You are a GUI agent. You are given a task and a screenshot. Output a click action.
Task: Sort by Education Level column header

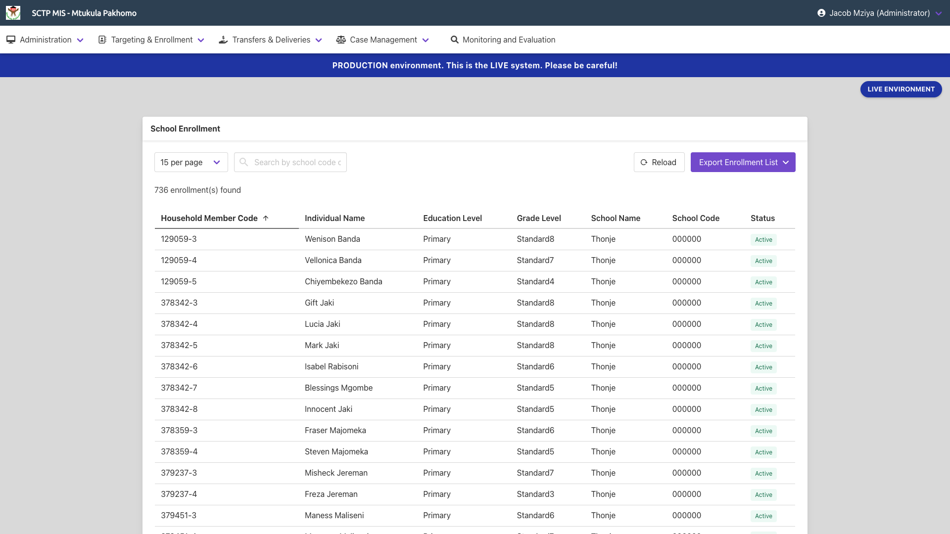(452, 218)
